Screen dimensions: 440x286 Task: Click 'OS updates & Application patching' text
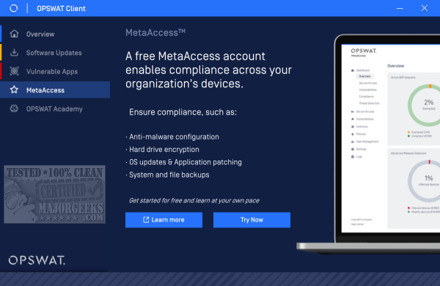[x=186, y=162]
